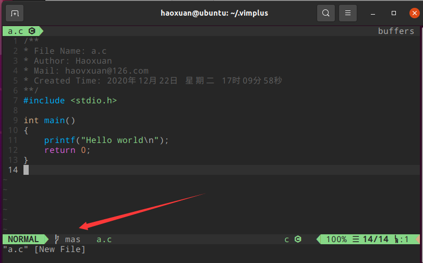Click line number 9 in the gutter

16,121
